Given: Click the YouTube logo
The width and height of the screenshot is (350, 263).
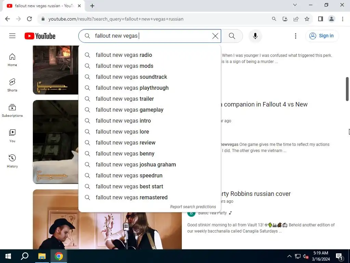Looking at the screenshot, I should (40, 36).
